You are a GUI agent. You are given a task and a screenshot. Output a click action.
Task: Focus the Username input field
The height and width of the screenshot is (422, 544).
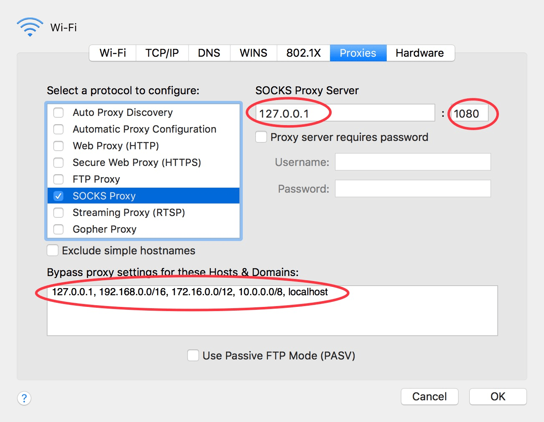coord(413,162)
